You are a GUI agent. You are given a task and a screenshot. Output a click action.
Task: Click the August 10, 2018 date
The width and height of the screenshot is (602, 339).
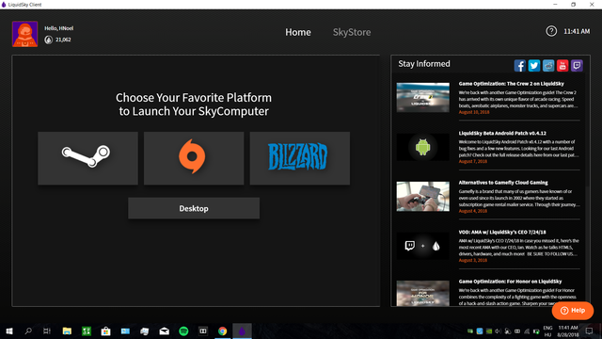(474, 112)
